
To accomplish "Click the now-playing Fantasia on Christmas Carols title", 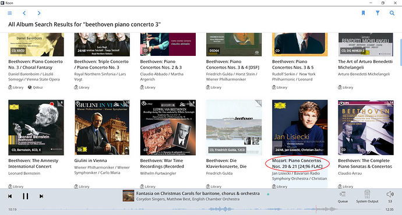I will [198, 193].
